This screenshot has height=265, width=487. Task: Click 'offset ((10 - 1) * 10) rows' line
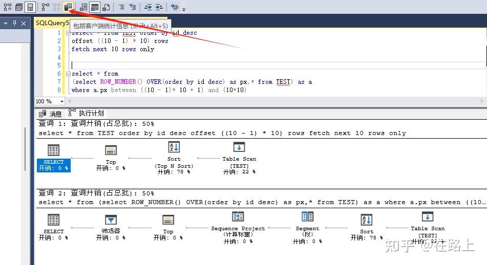pos(120,41)
